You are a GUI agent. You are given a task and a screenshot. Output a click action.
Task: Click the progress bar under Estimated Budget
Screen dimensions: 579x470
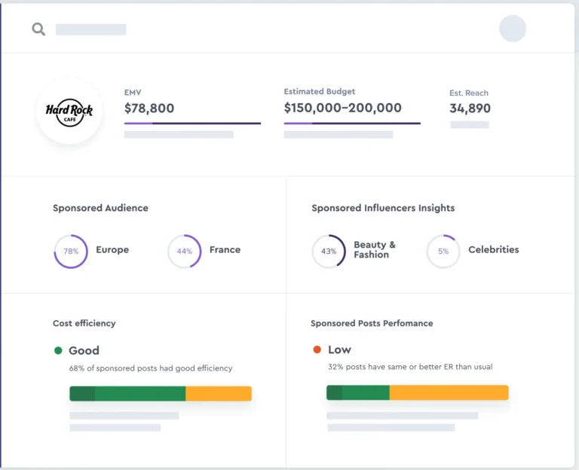(352, 124)
